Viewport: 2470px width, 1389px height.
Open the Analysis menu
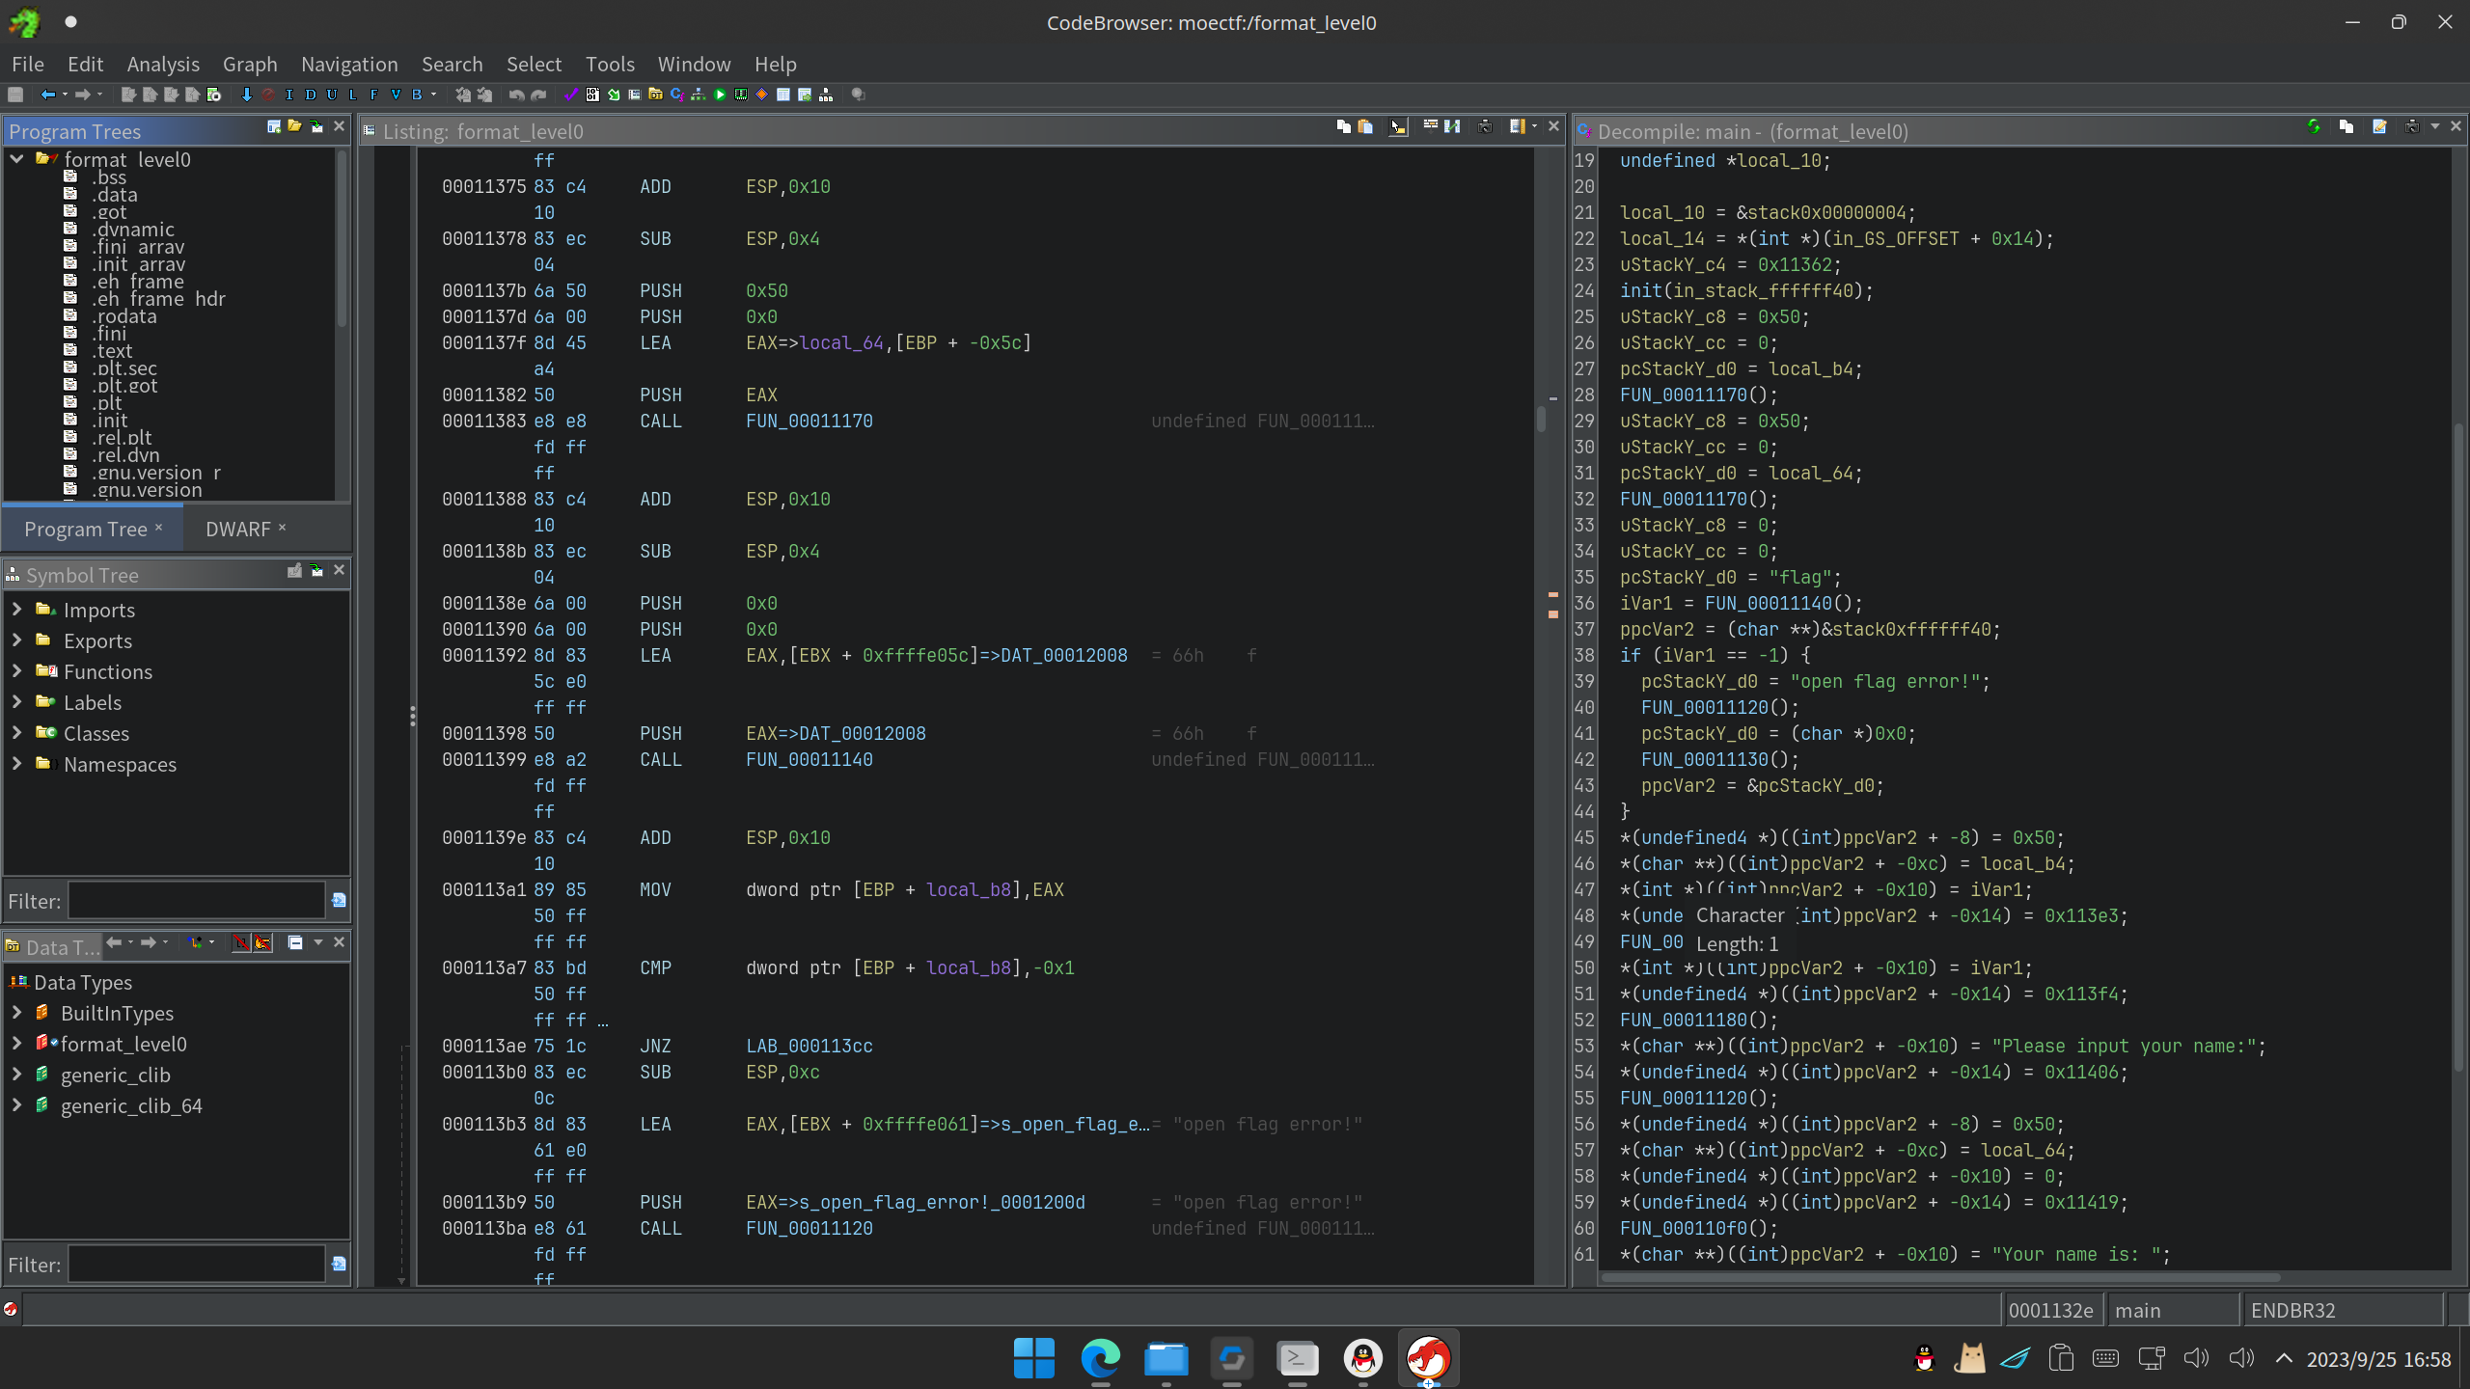[x=163, y=64]
